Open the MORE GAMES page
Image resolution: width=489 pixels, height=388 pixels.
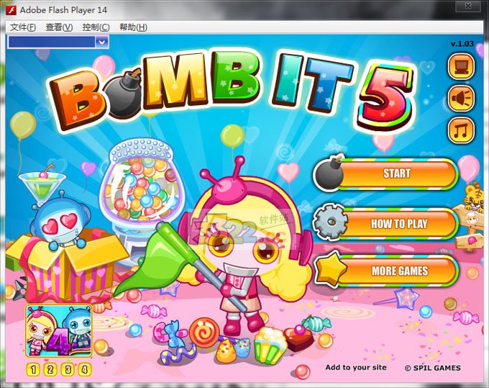(x=399, y=271)
